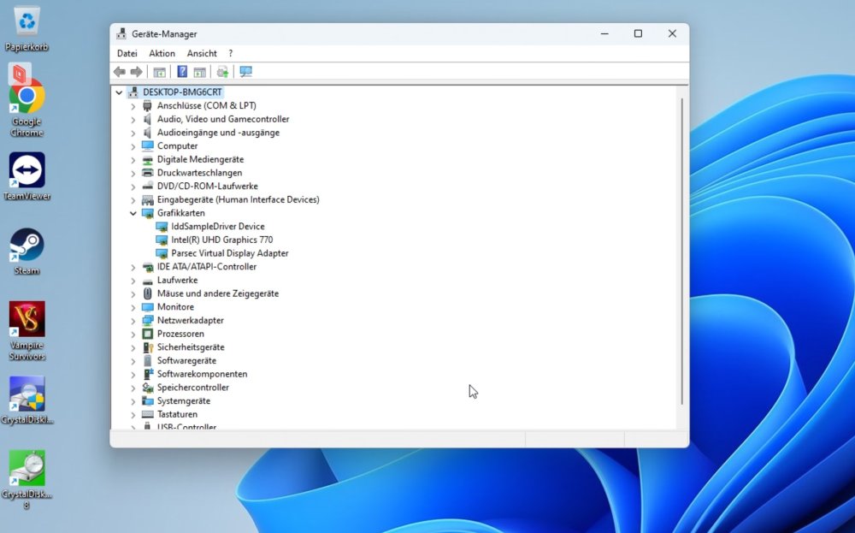Screen dimensions: 855x533
Task: Select the TeamViewer desktop icon
Action: click(27, 176)
